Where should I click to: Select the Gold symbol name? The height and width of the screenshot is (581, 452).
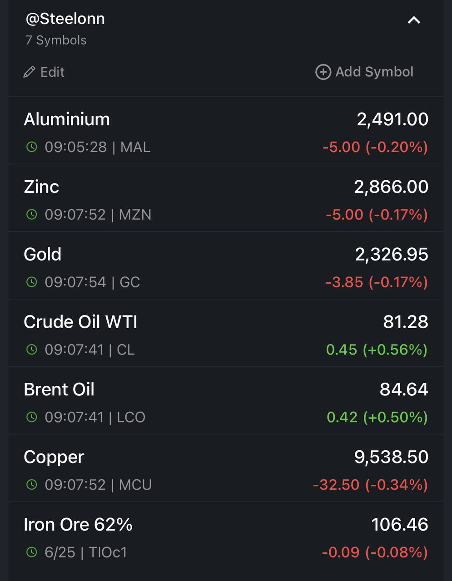click(x=42, y=254)
